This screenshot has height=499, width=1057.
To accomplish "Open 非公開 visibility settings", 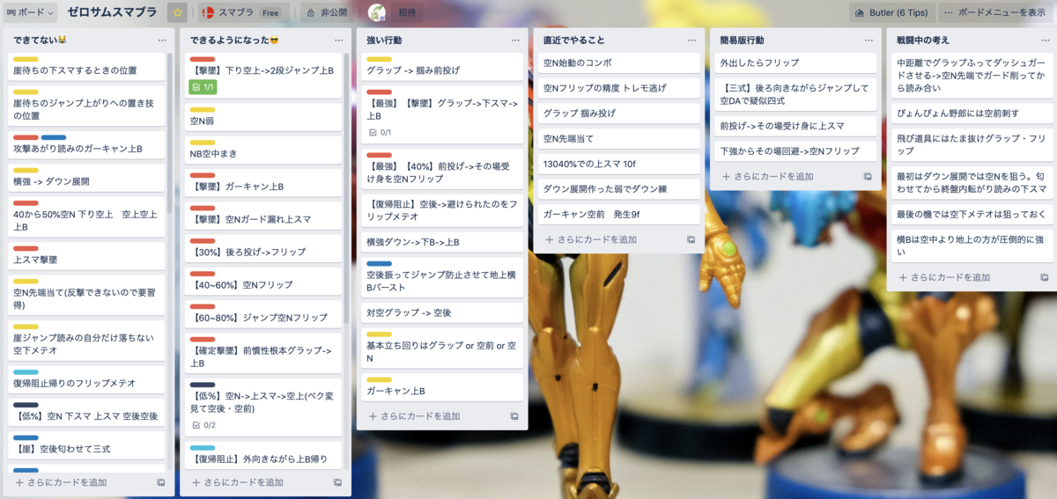I will pos(325,13).
